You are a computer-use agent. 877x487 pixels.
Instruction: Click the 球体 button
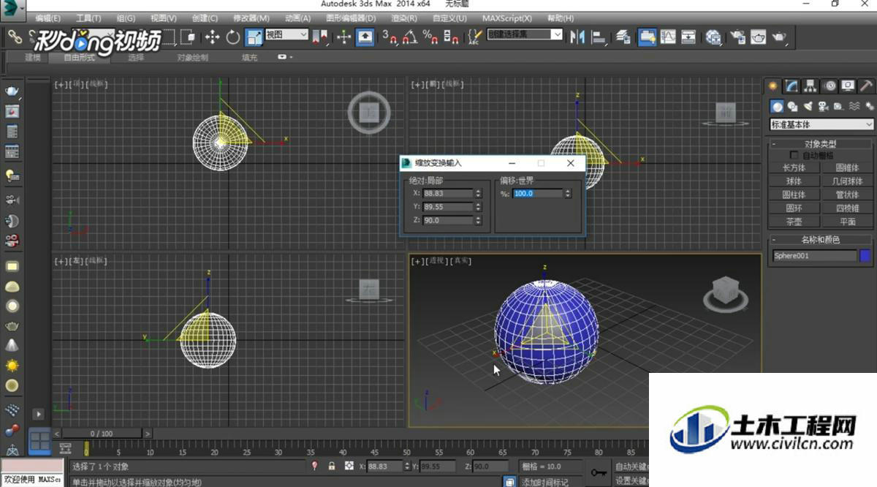[794, 181]
